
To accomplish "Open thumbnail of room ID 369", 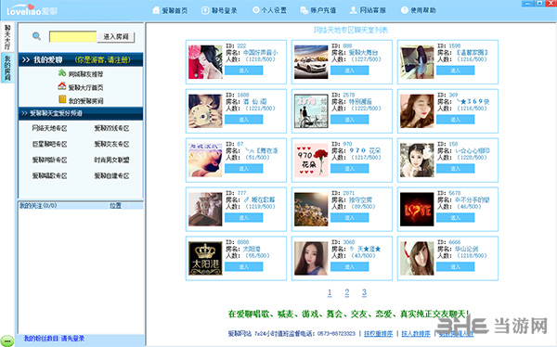I will pos(417,110).
